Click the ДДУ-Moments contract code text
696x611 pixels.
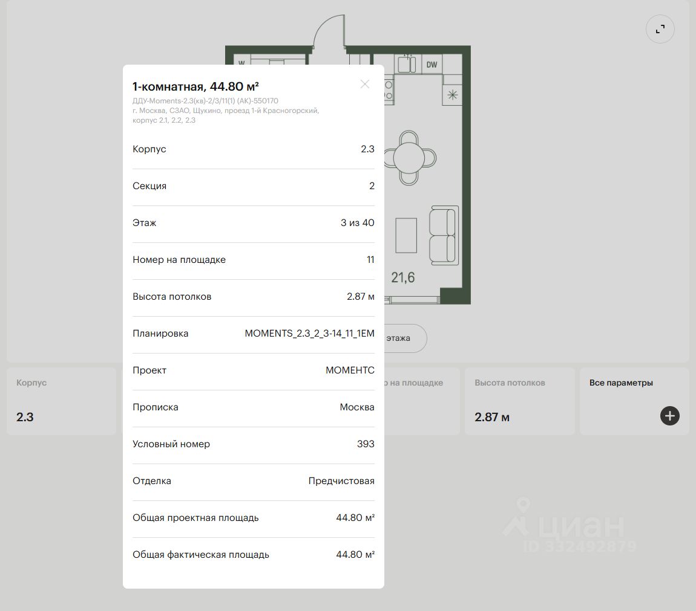205,101
